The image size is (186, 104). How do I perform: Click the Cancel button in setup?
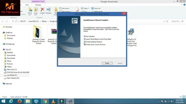tap(119, 63)
